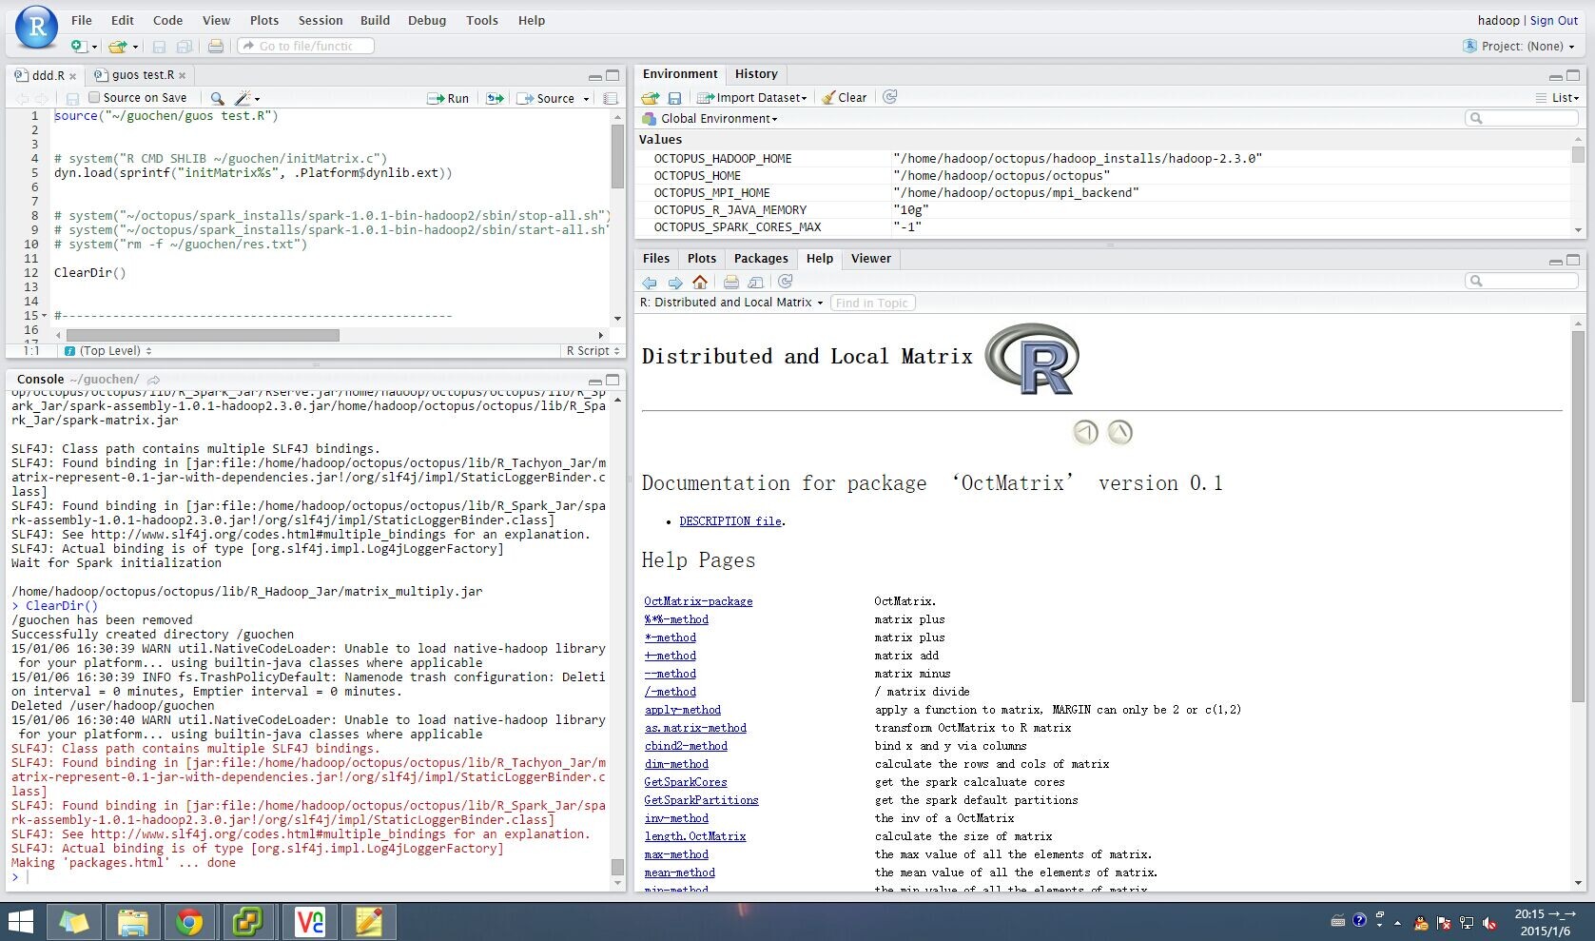The width and height of the screenshot is (1595, 941).
Task: Click the Re-run previous code region icon
Action: (x=495, y=98)
